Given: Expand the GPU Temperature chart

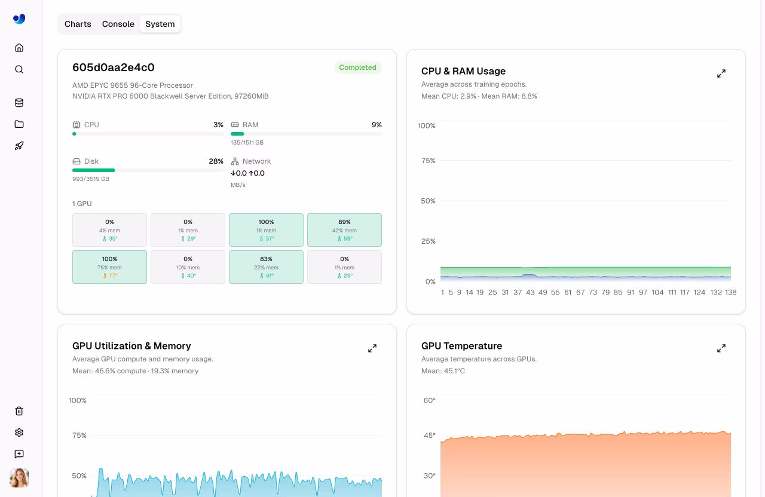Looking at the screenshot, I should (721, 348).
